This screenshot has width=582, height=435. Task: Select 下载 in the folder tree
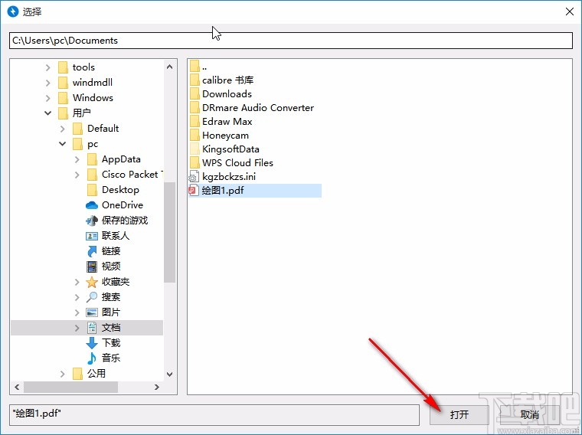(111, 343)
